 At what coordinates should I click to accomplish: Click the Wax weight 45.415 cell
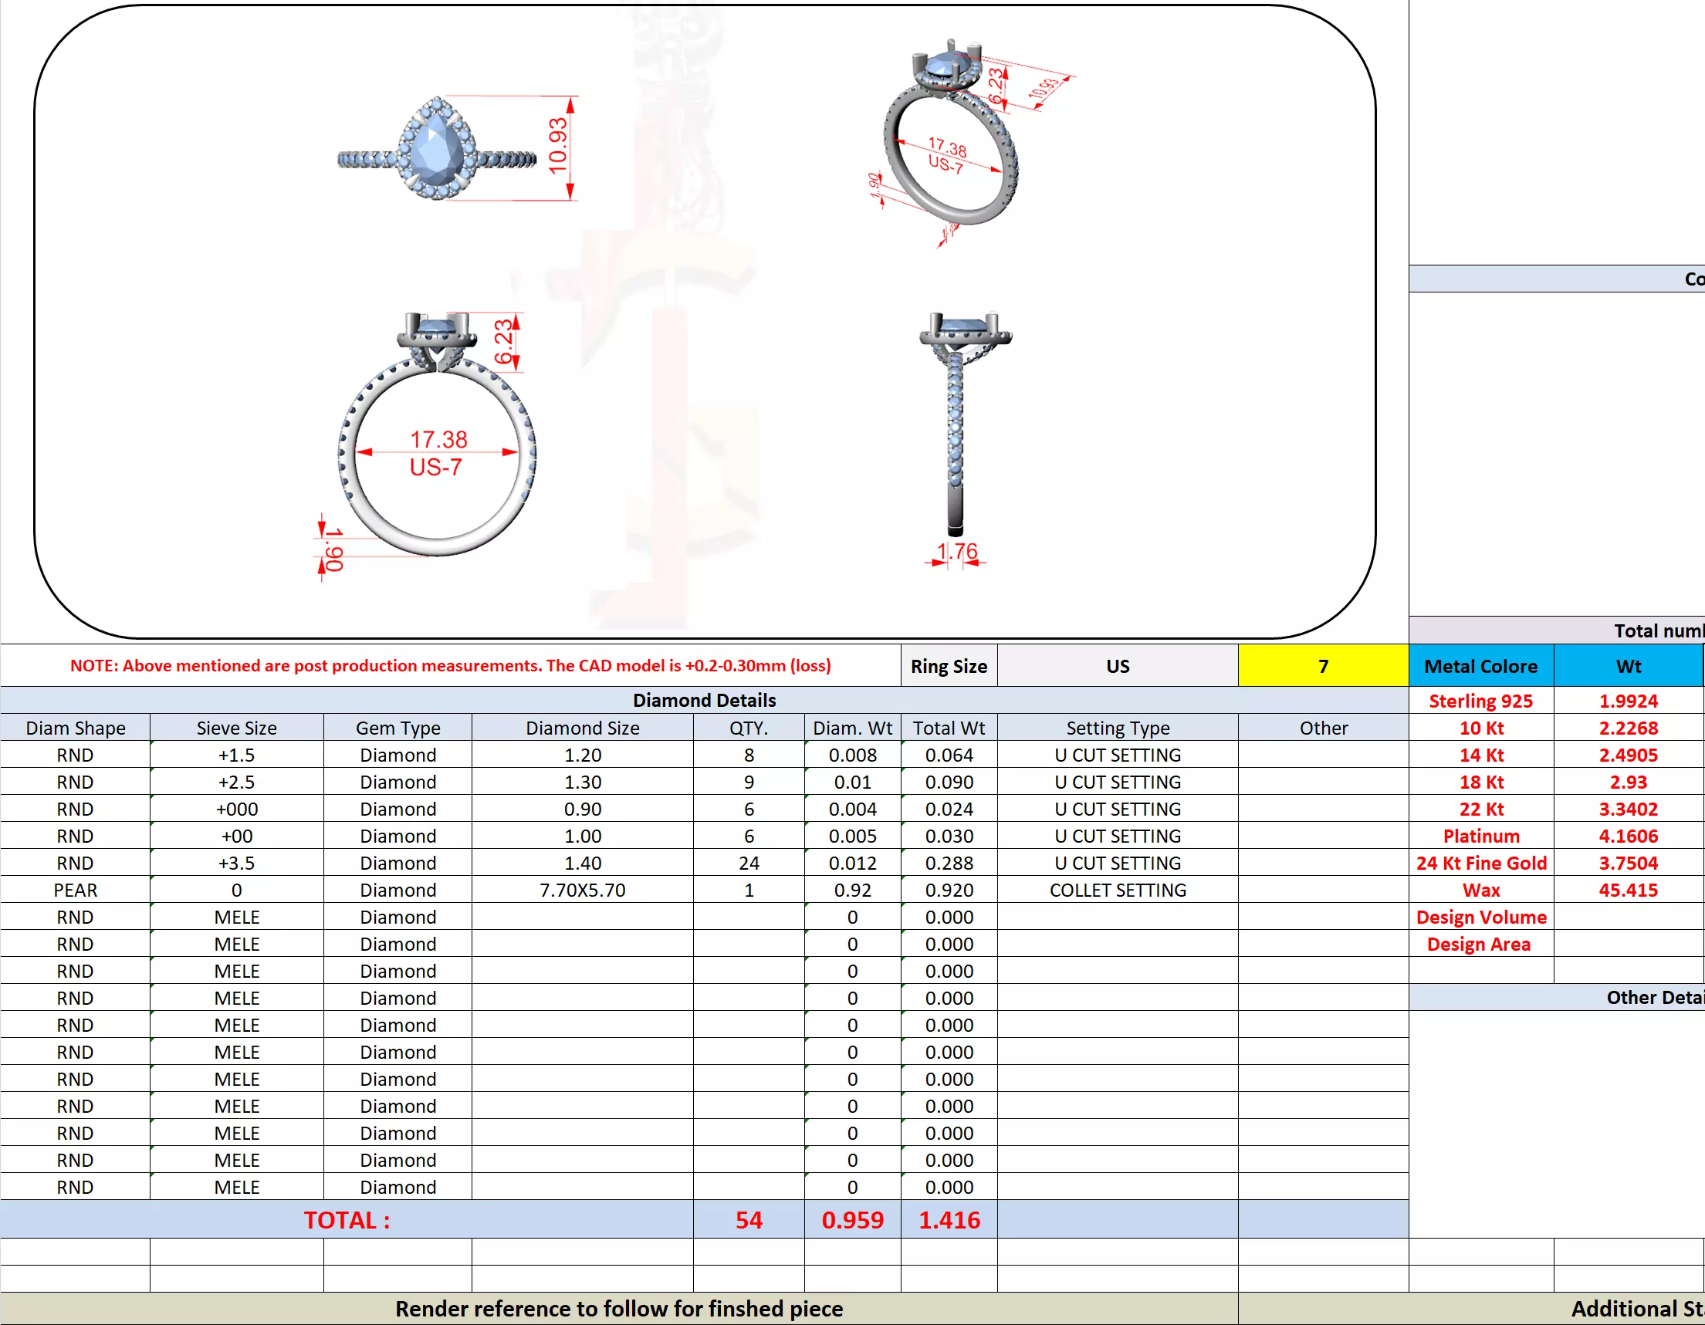(x=1628, y=890)
